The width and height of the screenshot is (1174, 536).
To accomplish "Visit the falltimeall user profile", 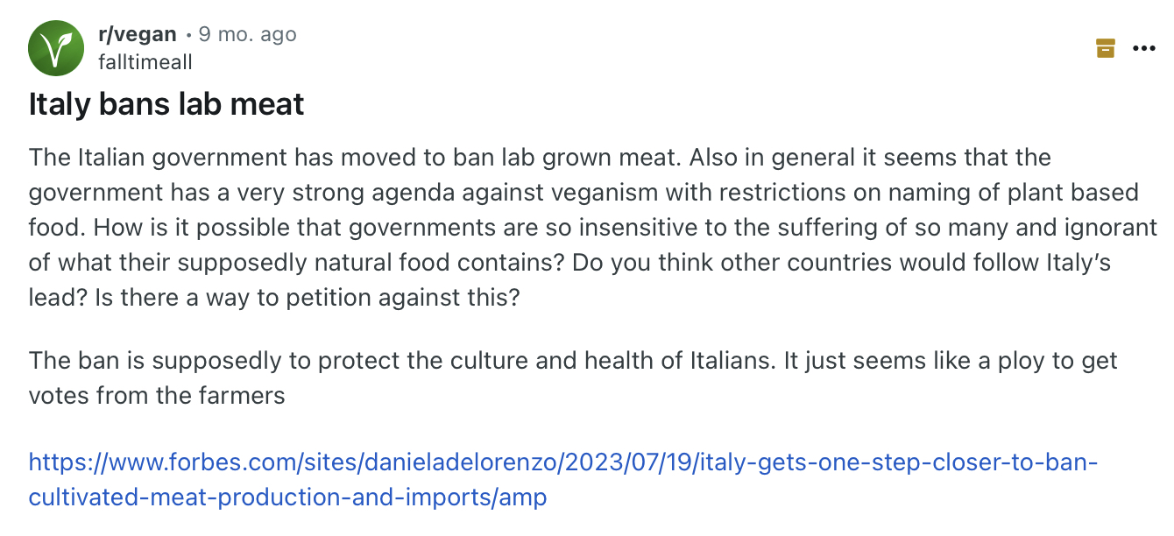I will [145, 62].
